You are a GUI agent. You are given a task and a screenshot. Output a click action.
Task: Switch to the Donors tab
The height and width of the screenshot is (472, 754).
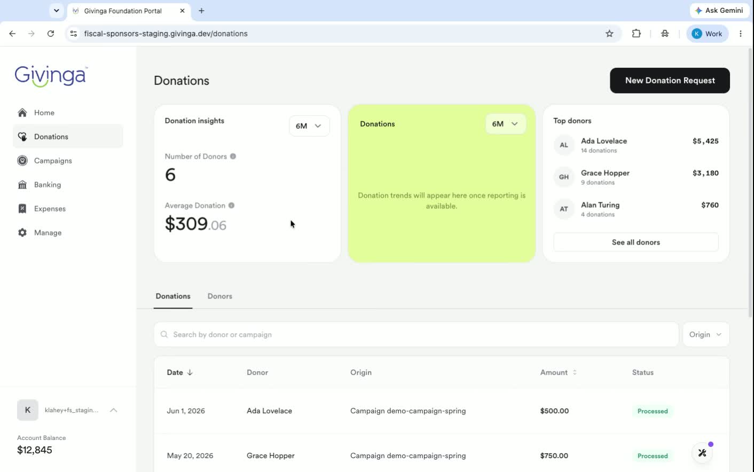pyautogui.click(x=220, y=296)
